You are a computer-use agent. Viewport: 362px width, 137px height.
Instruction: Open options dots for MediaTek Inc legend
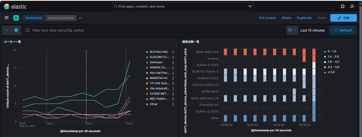(173, 78)
